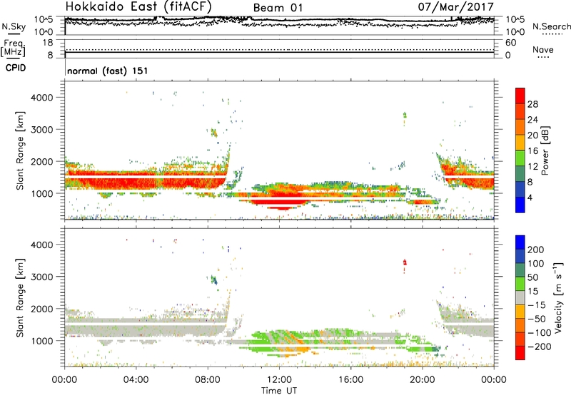Click the "16:00" time tick label

pyautogui.click(x=350, y=380)
